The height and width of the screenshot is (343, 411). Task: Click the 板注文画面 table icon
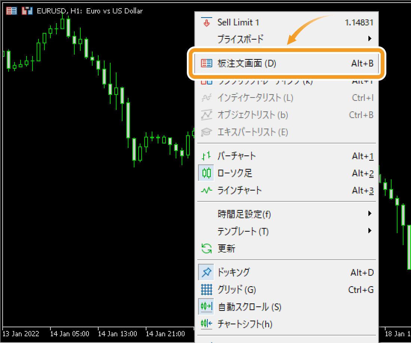click(207, 64)
